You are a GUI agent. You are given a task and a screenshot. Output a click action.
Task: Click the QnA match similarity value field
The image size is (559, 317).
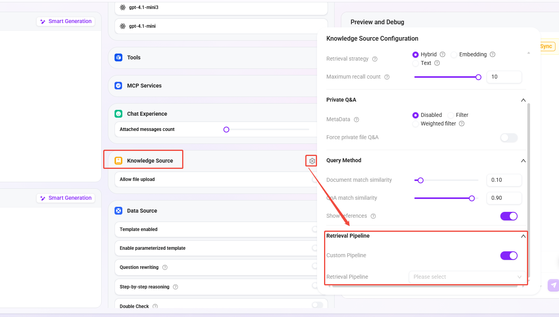tap(504, 198)
